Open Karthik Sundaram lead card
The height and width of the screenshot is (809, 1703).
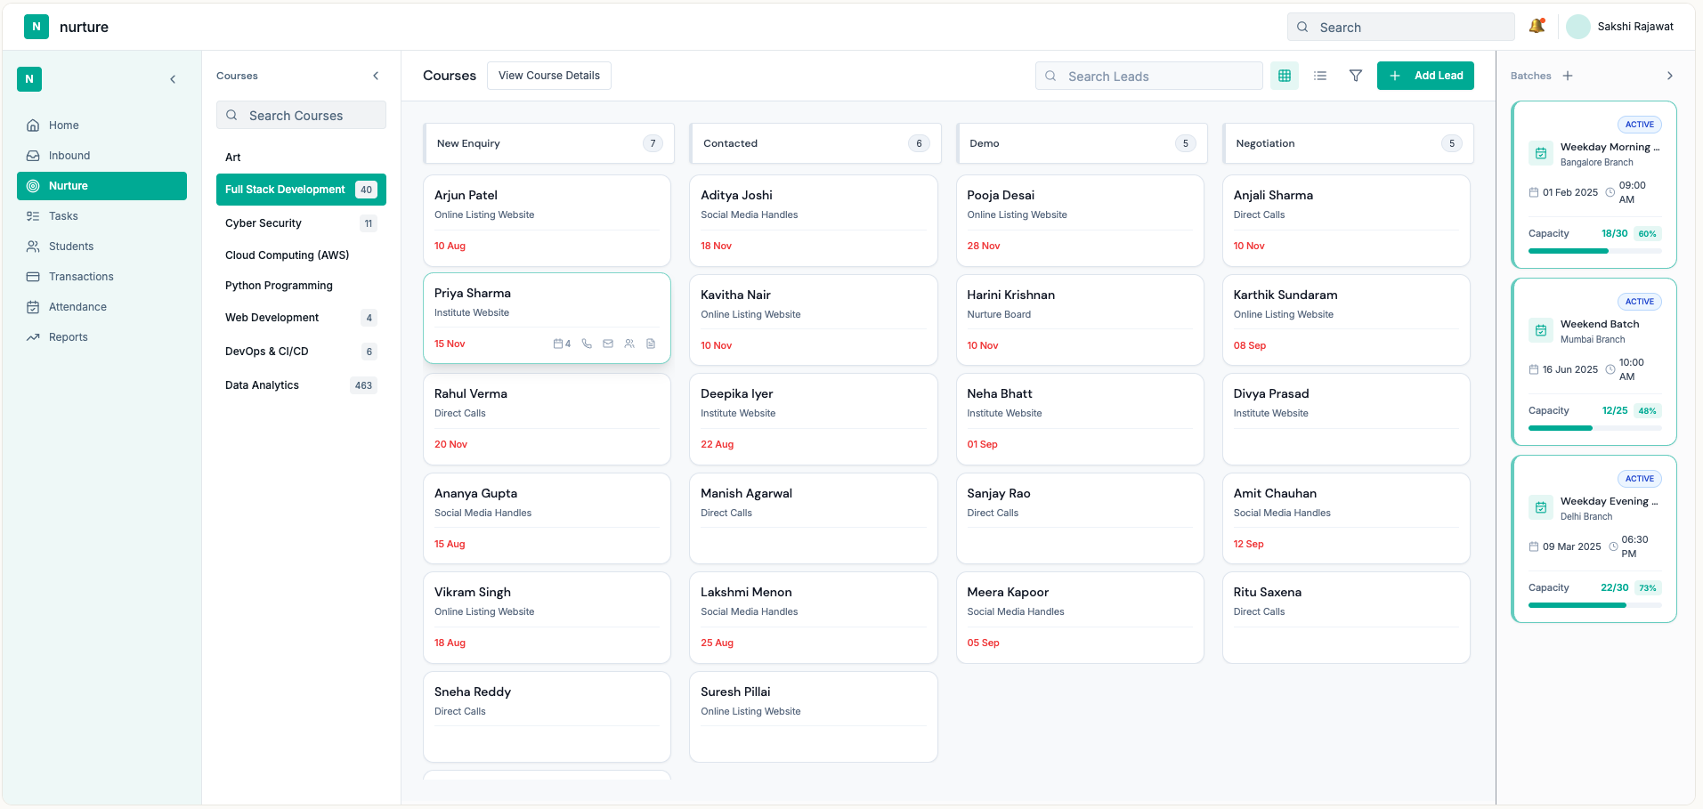[x=1346, y=320]
